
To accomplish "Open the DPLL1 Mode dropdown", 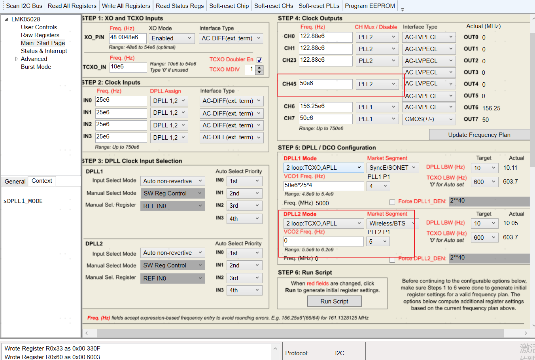I will point(323,168).
